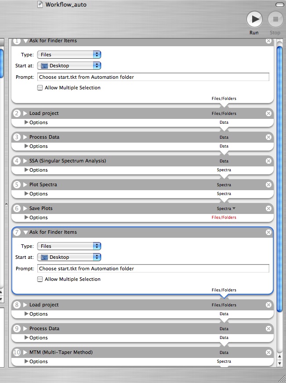The height and width of the screenshot is (383, 286).
Task: Show Options under action 8 Load project
Action: click(26, 313)
